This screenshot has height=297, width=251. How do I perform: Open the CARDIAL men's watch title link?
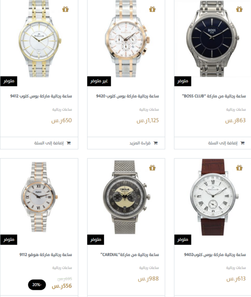(130, 255)
